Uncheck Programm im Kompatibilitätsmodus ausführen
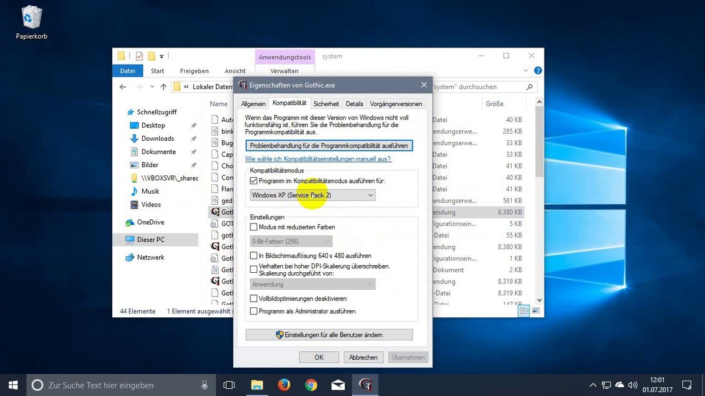 click(254, 181)
